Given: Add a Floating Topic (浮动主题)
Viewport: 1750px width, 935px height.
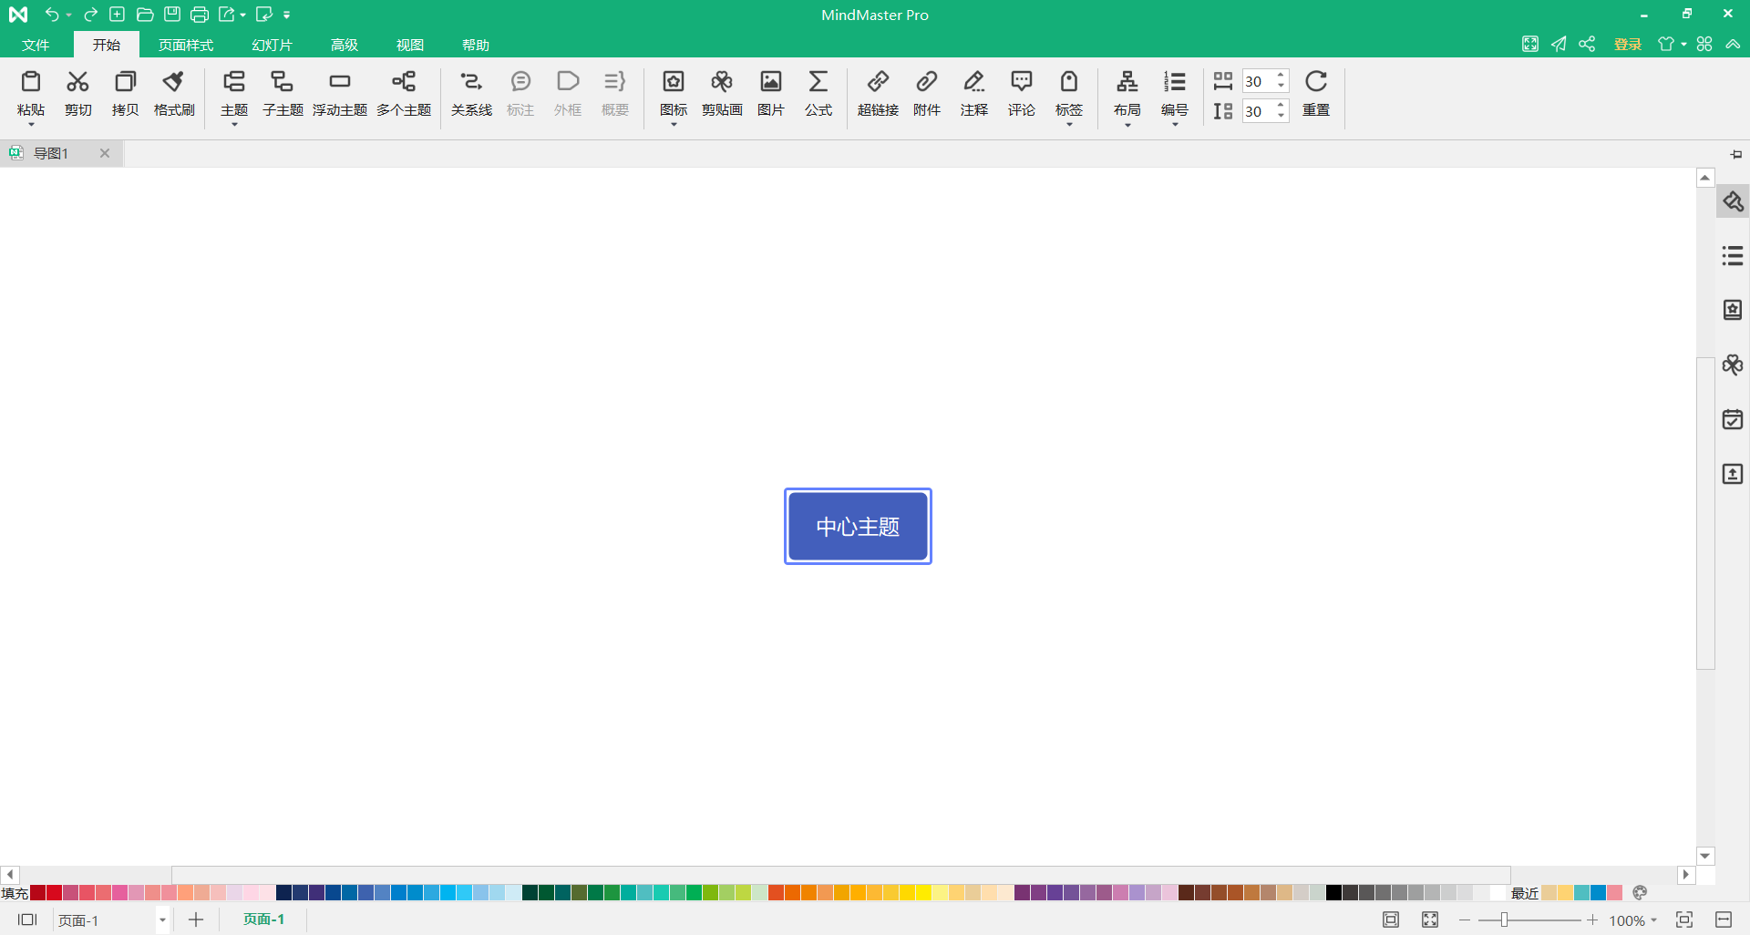Looking at the screenshot, I should pos(339,93).
